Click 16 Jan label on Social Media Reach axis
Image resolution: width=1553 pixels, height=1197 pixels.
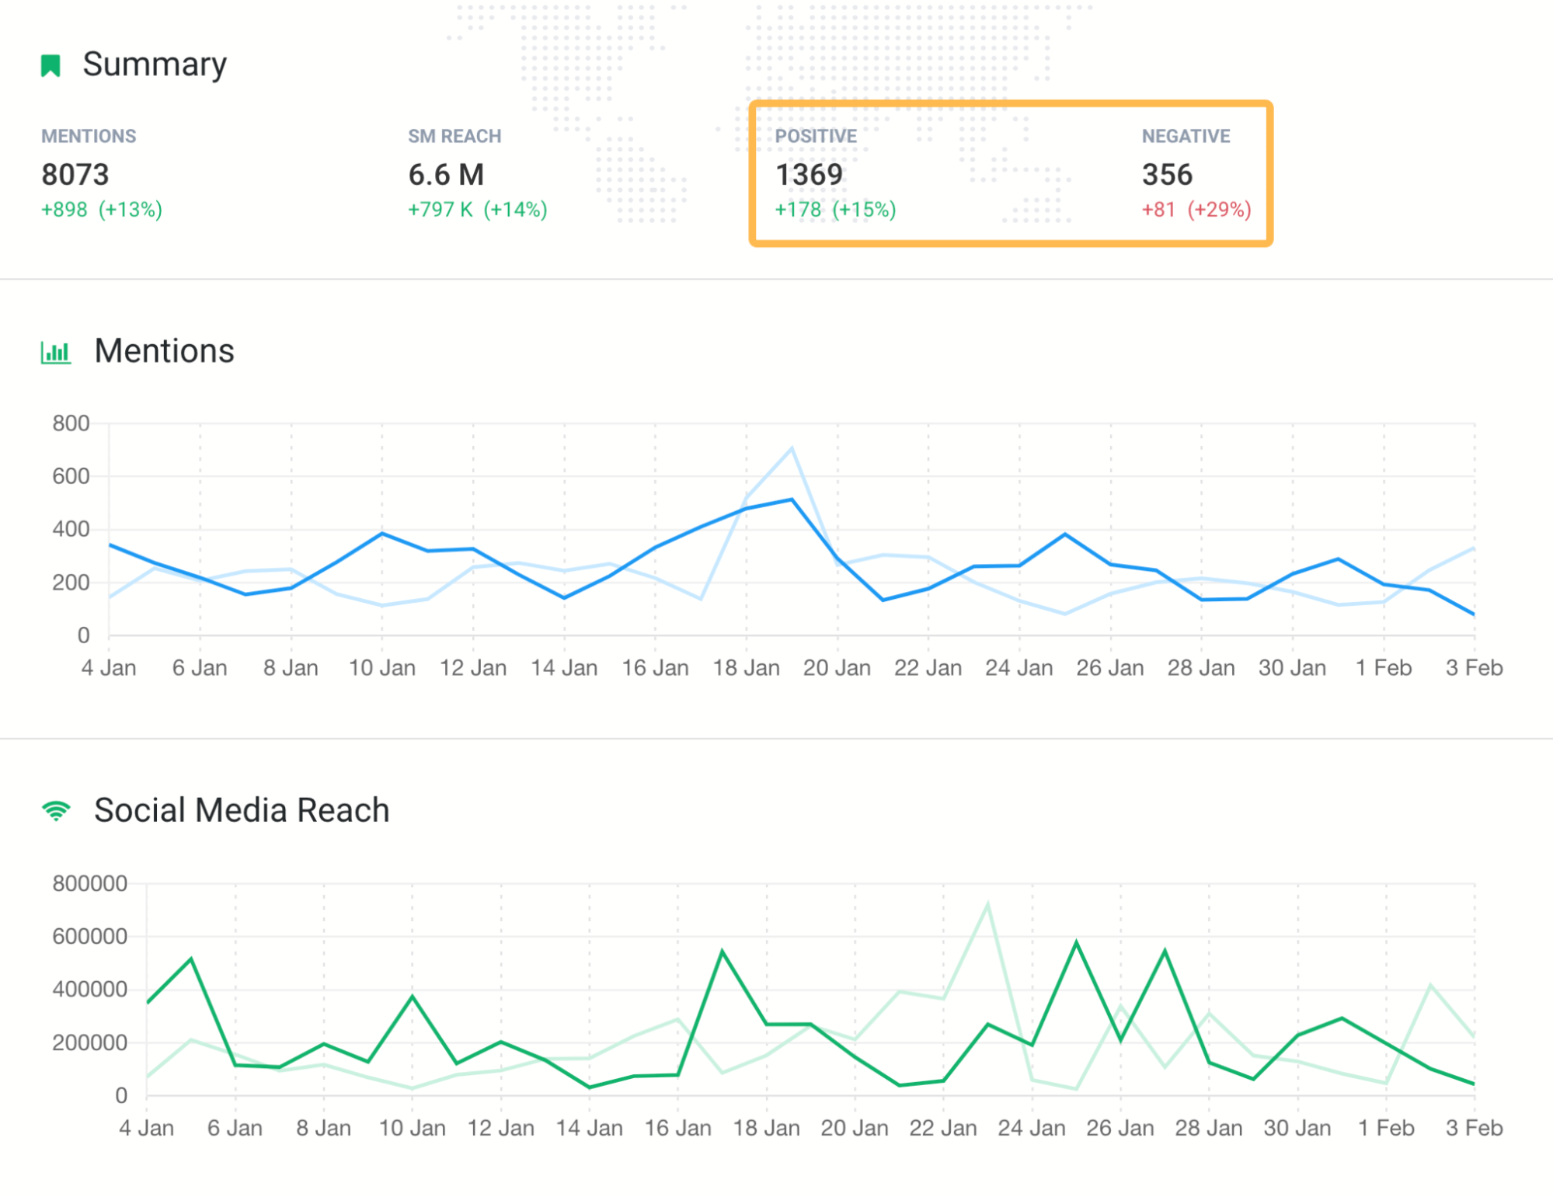tap(677, 1128)
